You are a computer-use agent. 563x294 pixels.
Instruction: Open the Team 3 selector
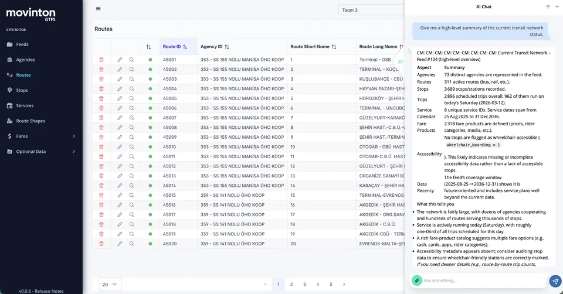point(371,10)
